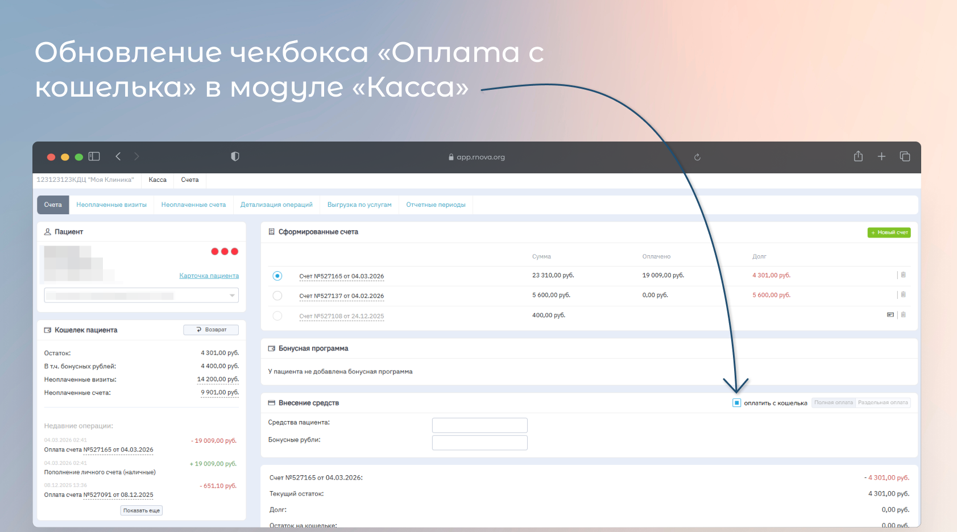Select the radio button for invoice №527137
The image size is (957, 532).
(x=277, y=296)
